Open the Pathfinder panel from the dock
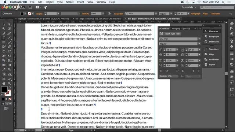The image size is (235, 132). coord(211,59)
